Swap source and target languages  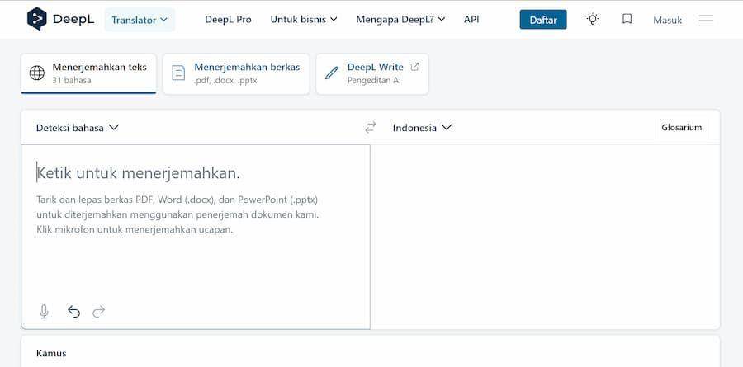(x=371, y=127)
